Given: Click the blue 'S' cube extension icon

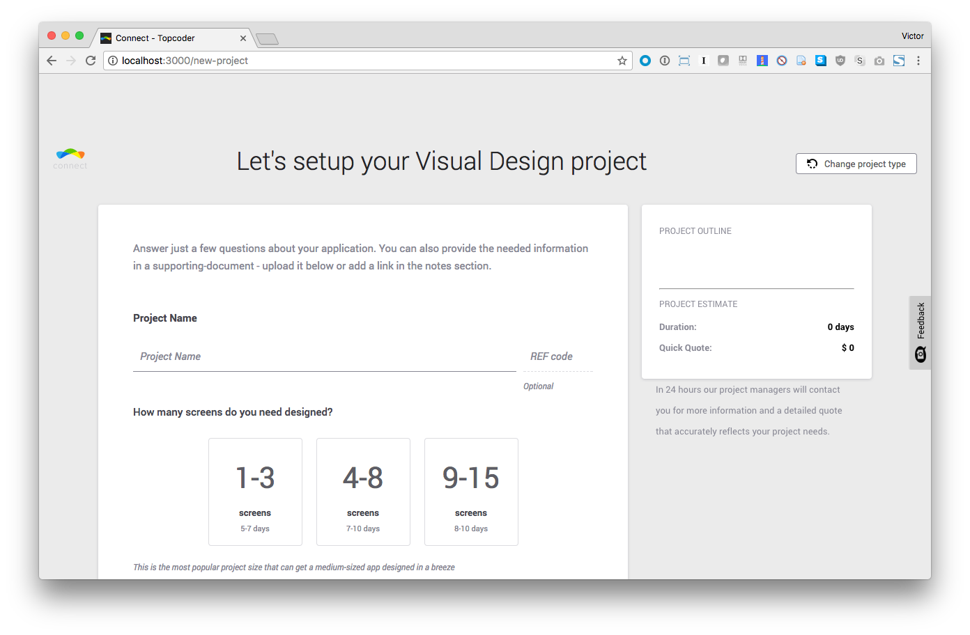Looking at the screenshot, I should pos(821,61).
